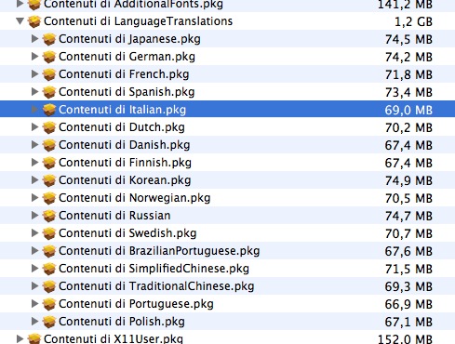Viewport: 455px width, 344px height.
Task: Click the package icon for X11User.pkg
Action: click(34, 338)
